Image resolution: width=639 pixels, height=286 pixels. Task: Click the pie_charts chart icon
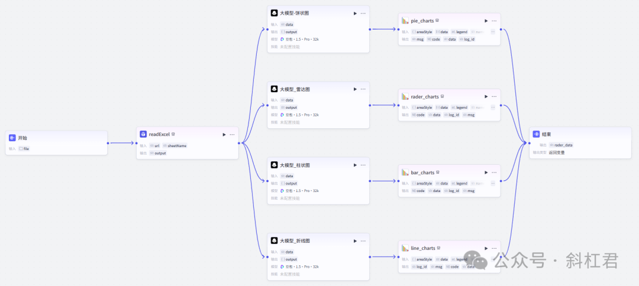(x=405, y=21)
